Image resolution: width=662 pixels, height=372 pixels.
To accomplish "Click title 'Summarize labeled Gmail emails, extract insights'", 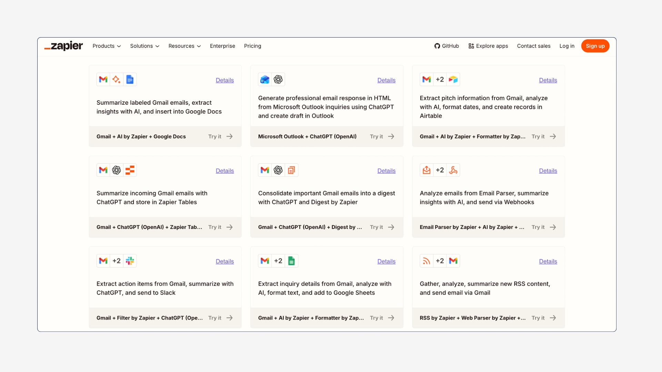I will point(159,107).
